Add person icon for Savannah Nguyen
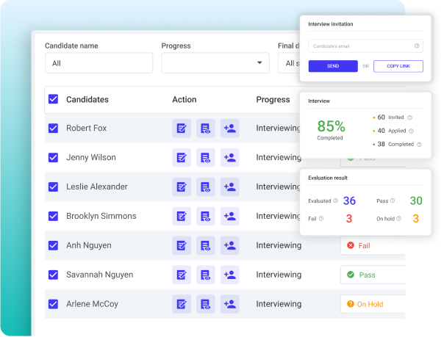The image size is (444, 337). coord(229,275)
